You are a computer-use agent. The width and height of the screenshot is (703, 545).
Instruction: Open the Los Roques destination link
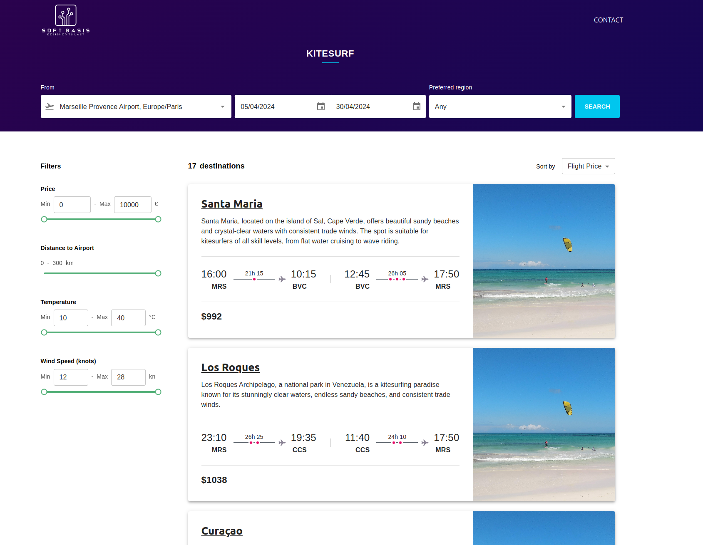coord(230,367)
